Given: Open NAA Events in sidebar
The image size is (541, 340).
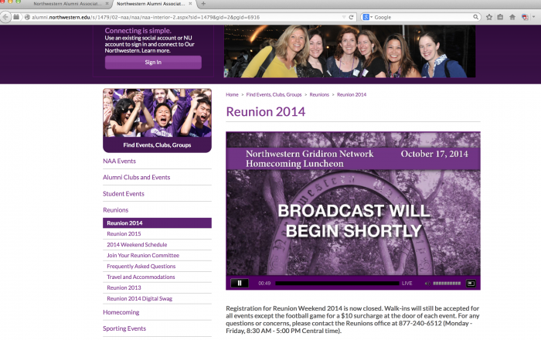Looking at the screenshot, I should 119,161.
